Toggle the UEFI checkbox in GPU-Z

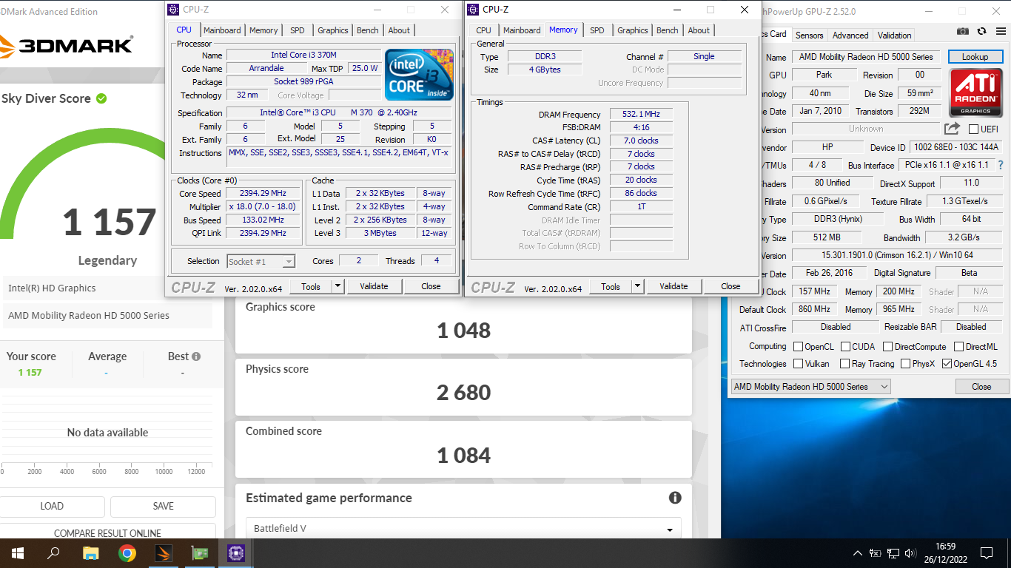(x=973, y=129)
